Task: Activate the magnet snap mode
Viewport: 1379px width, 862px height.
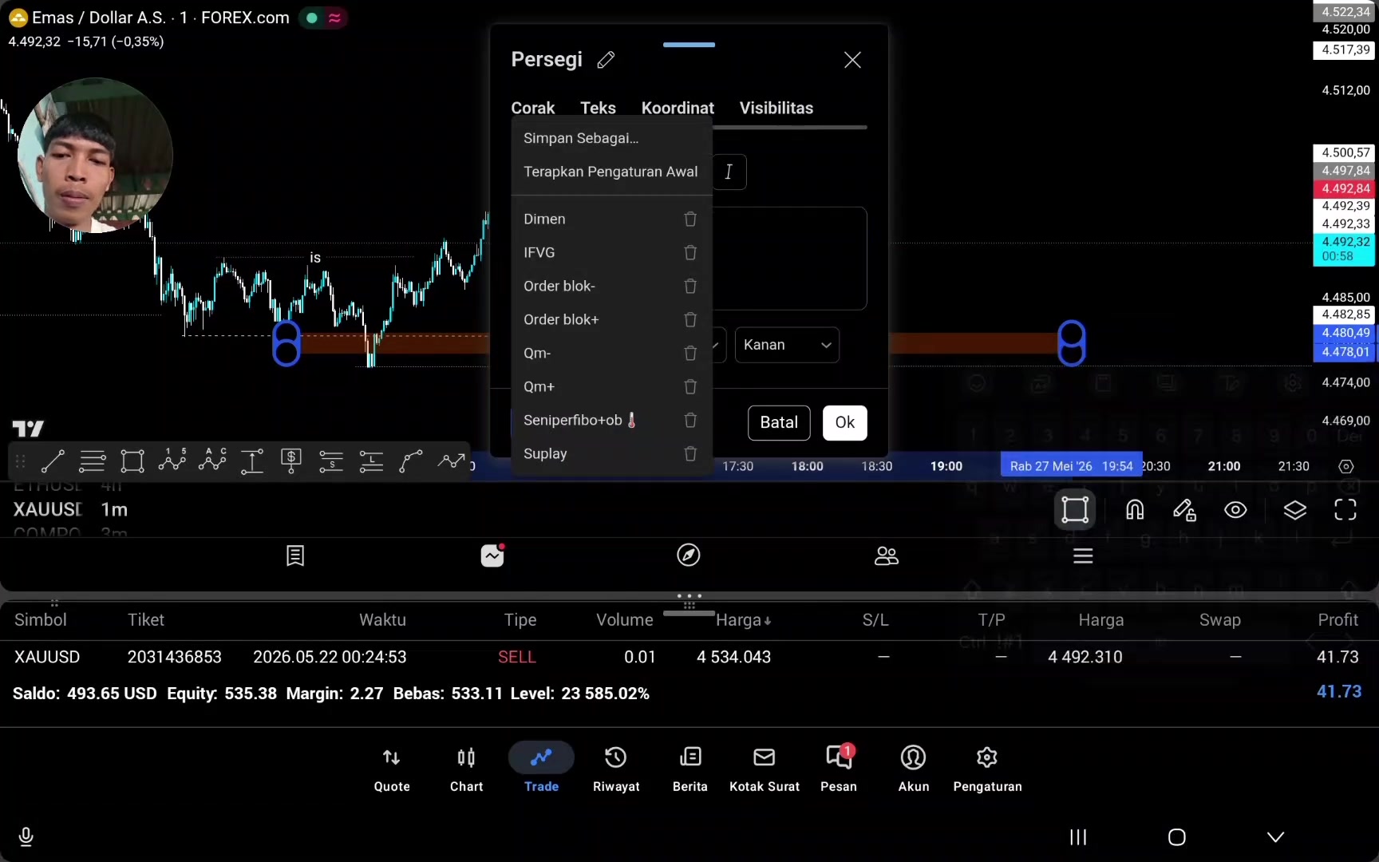Action: tap(1135, 510)
